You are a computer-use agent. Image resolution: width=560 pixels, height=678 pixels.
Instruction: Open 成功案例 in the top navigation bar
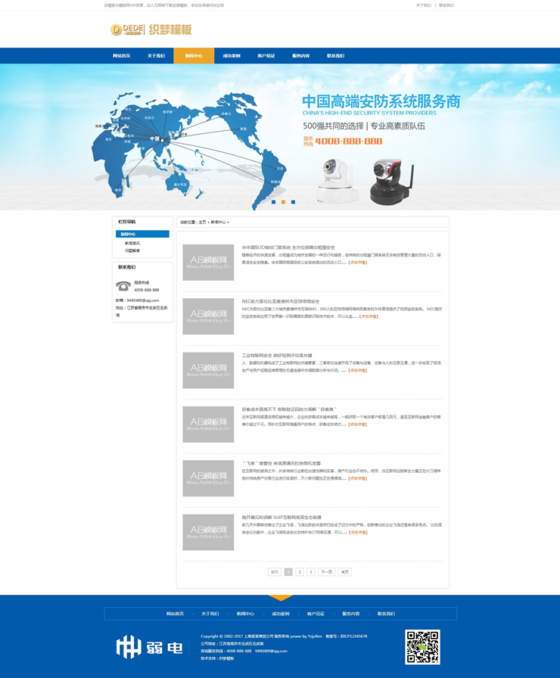(x=232, y=56)
